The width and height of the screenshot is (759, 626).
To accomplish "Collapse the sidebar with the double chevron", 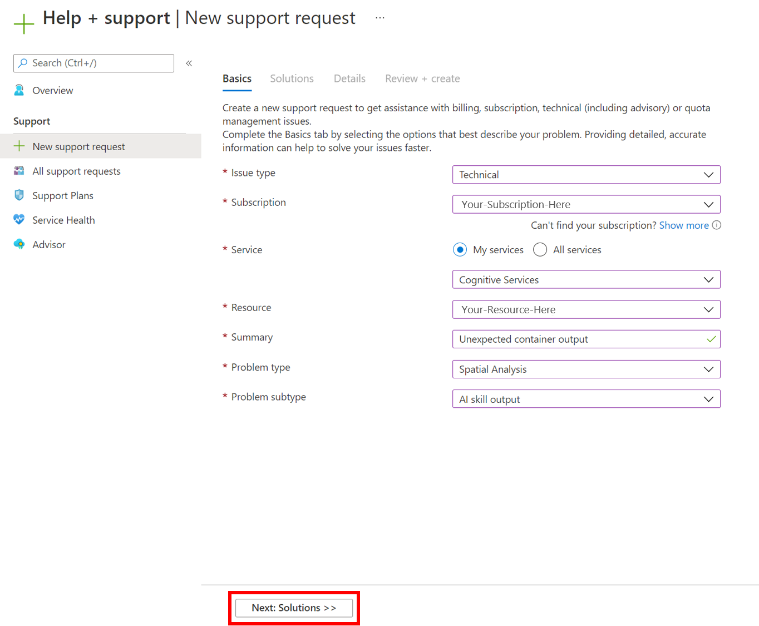I will point(189,63).
